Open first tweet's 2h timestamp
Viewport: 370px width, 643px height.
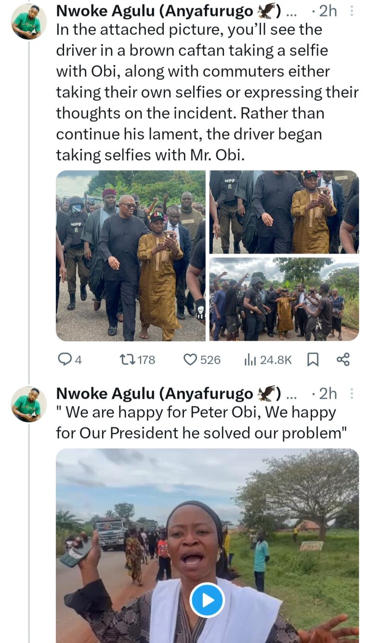328,11
